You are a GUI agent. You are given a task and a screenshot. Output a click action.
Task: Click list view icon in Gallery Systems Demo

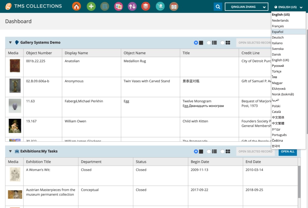(214, 43)
